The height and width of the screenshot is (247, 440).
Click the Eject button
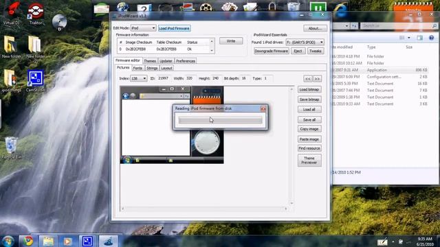[298, 51]
